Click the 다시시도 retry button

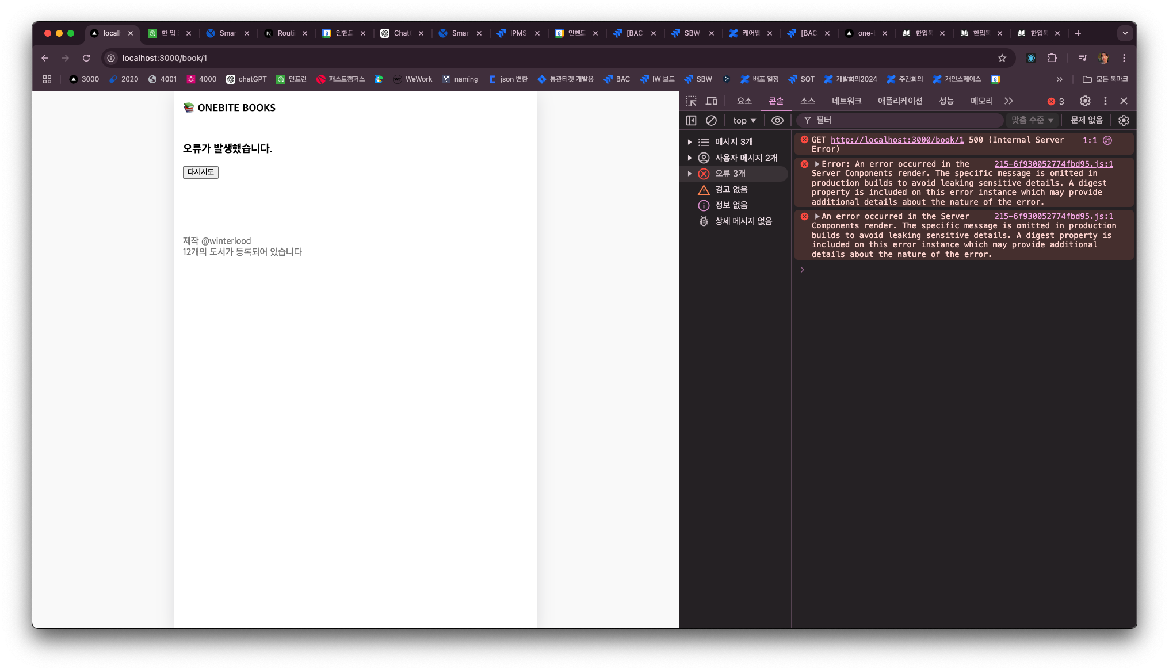click(201, 172)
